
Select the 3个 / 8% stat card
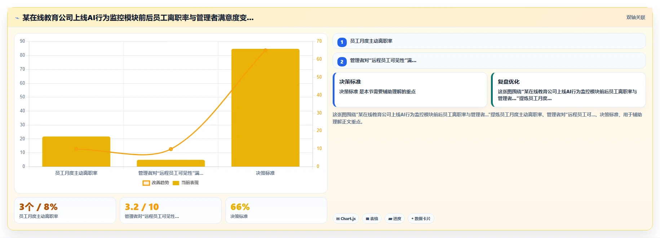65,210
